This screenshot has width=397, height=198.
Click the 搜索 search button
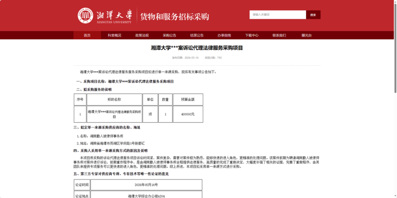pyautogui.click(x=313, y=15)
